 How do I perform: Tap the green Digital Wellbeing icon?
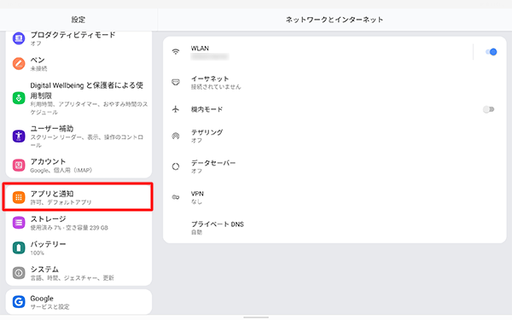coord(19,98)
